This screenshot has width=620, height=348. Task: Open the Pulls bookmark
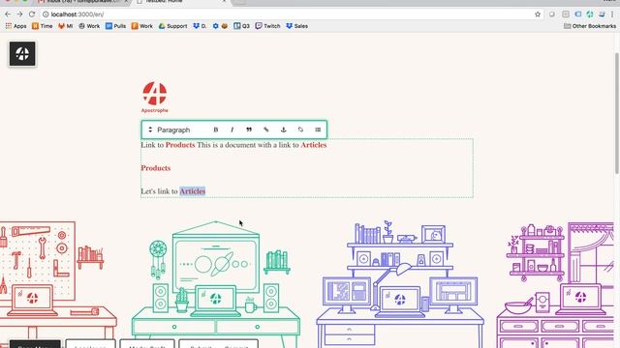[116, 26]
